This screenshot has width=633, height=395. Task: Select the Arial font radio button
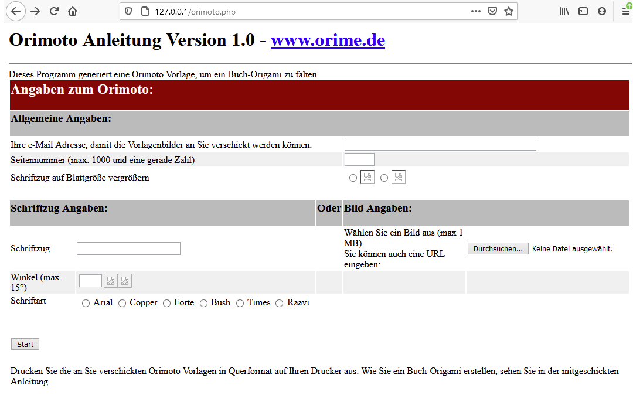[86, 303]
